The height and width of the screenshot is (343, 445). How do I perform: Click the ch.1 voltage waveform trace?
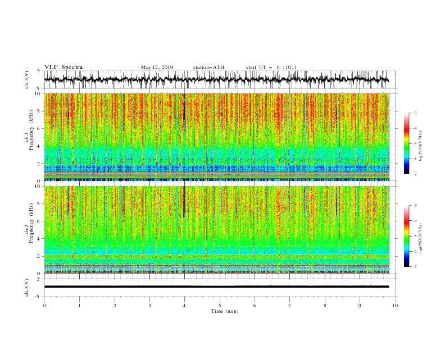216,80
